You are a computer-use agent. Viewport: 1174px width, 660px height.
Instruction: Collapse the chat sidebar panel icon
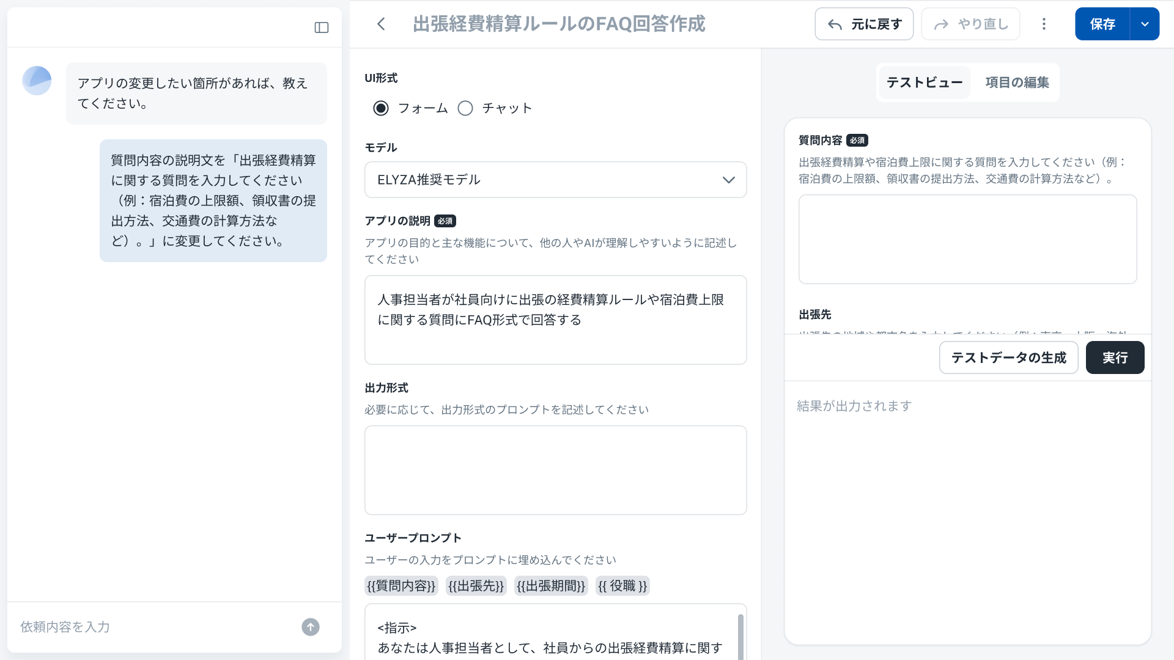[x=322, y=28]
